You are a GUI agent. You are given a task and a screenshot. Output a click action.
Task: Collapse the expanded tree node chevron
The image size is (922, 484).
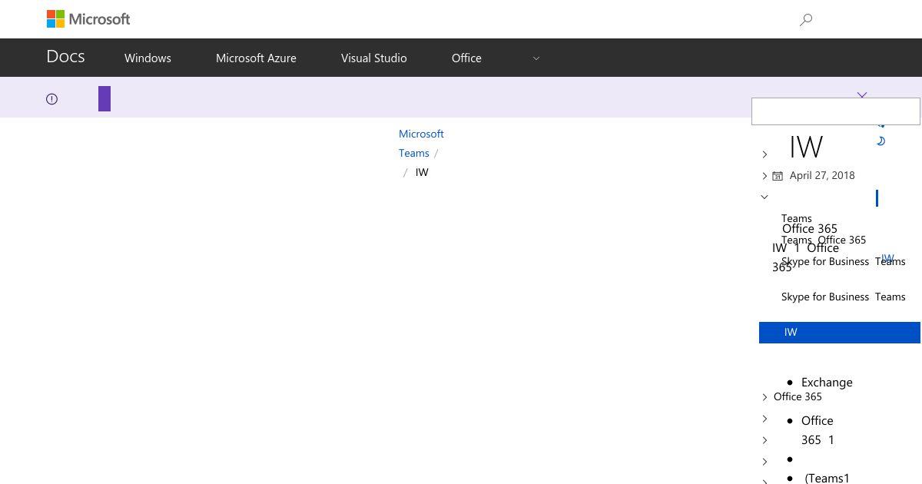point(764,197)
